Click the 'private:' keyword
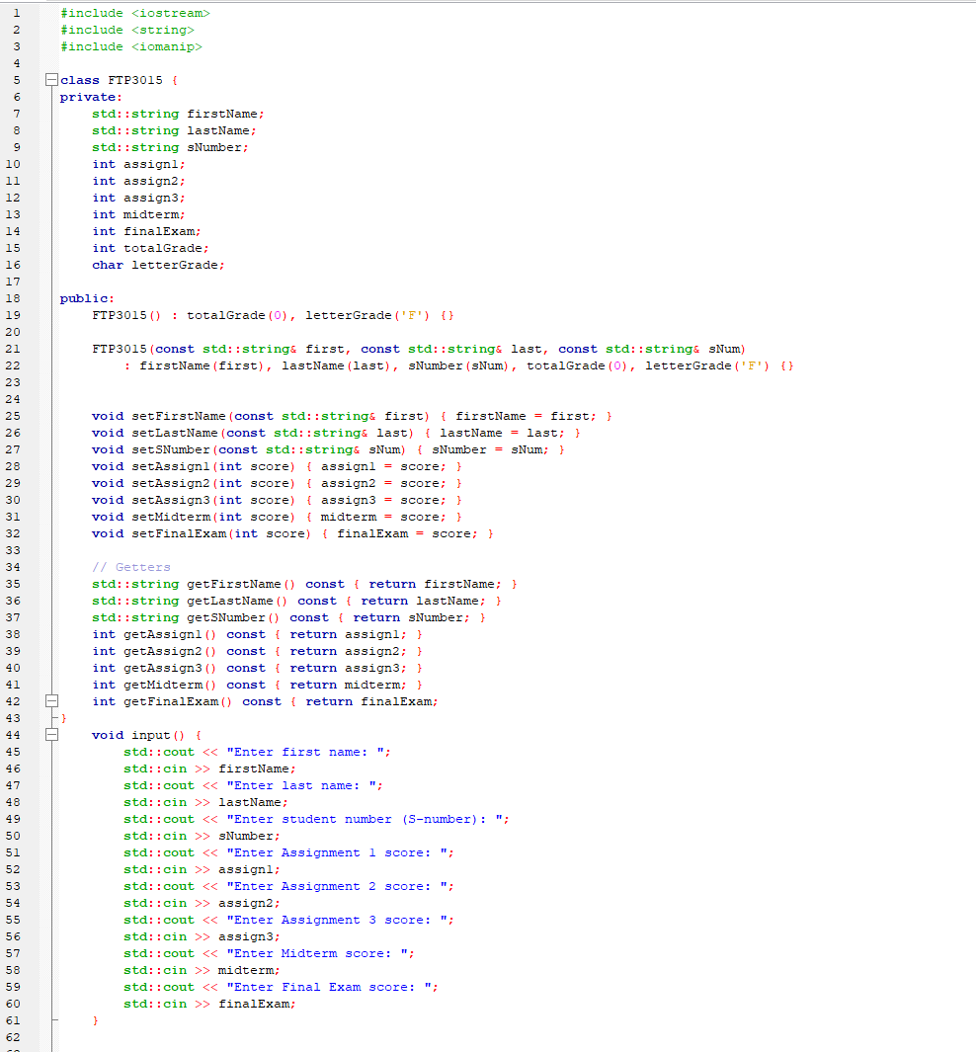This screenshot has width=976, height=1052. [91, 97]
